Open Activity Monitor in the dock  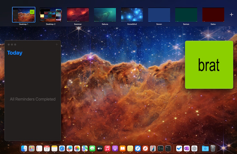[160, 149]
